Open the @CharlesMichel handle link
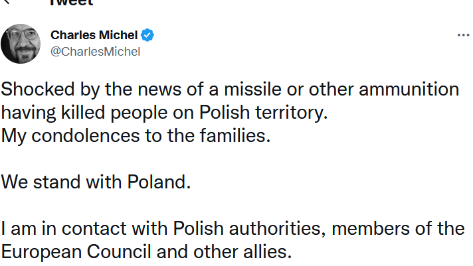This screenshot has height=266, width=473. (x=95, y=52)
